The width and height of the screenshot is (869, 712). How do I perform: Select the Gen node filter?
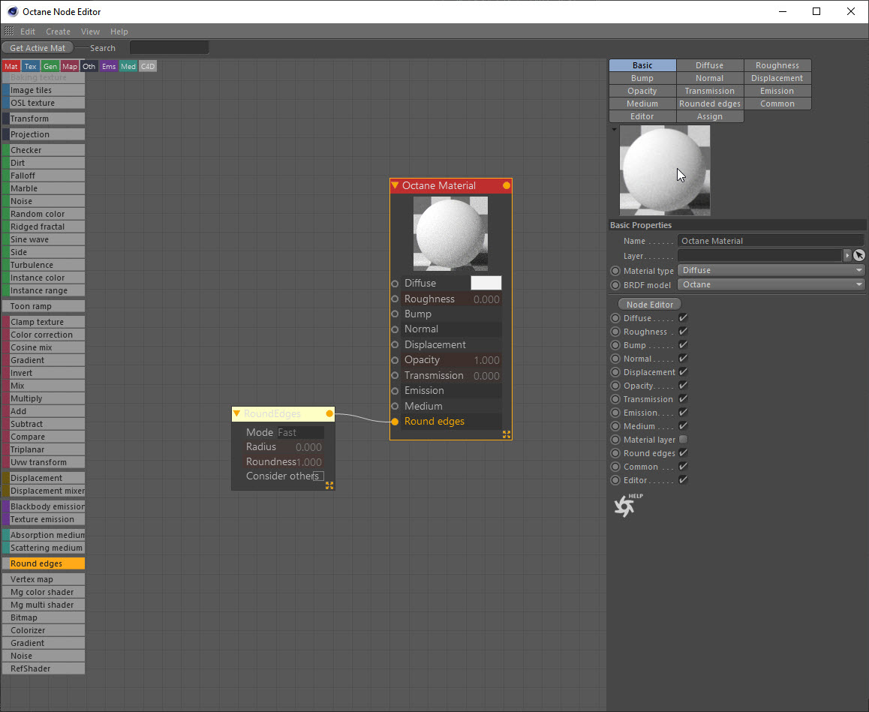[x=50, y=67]
